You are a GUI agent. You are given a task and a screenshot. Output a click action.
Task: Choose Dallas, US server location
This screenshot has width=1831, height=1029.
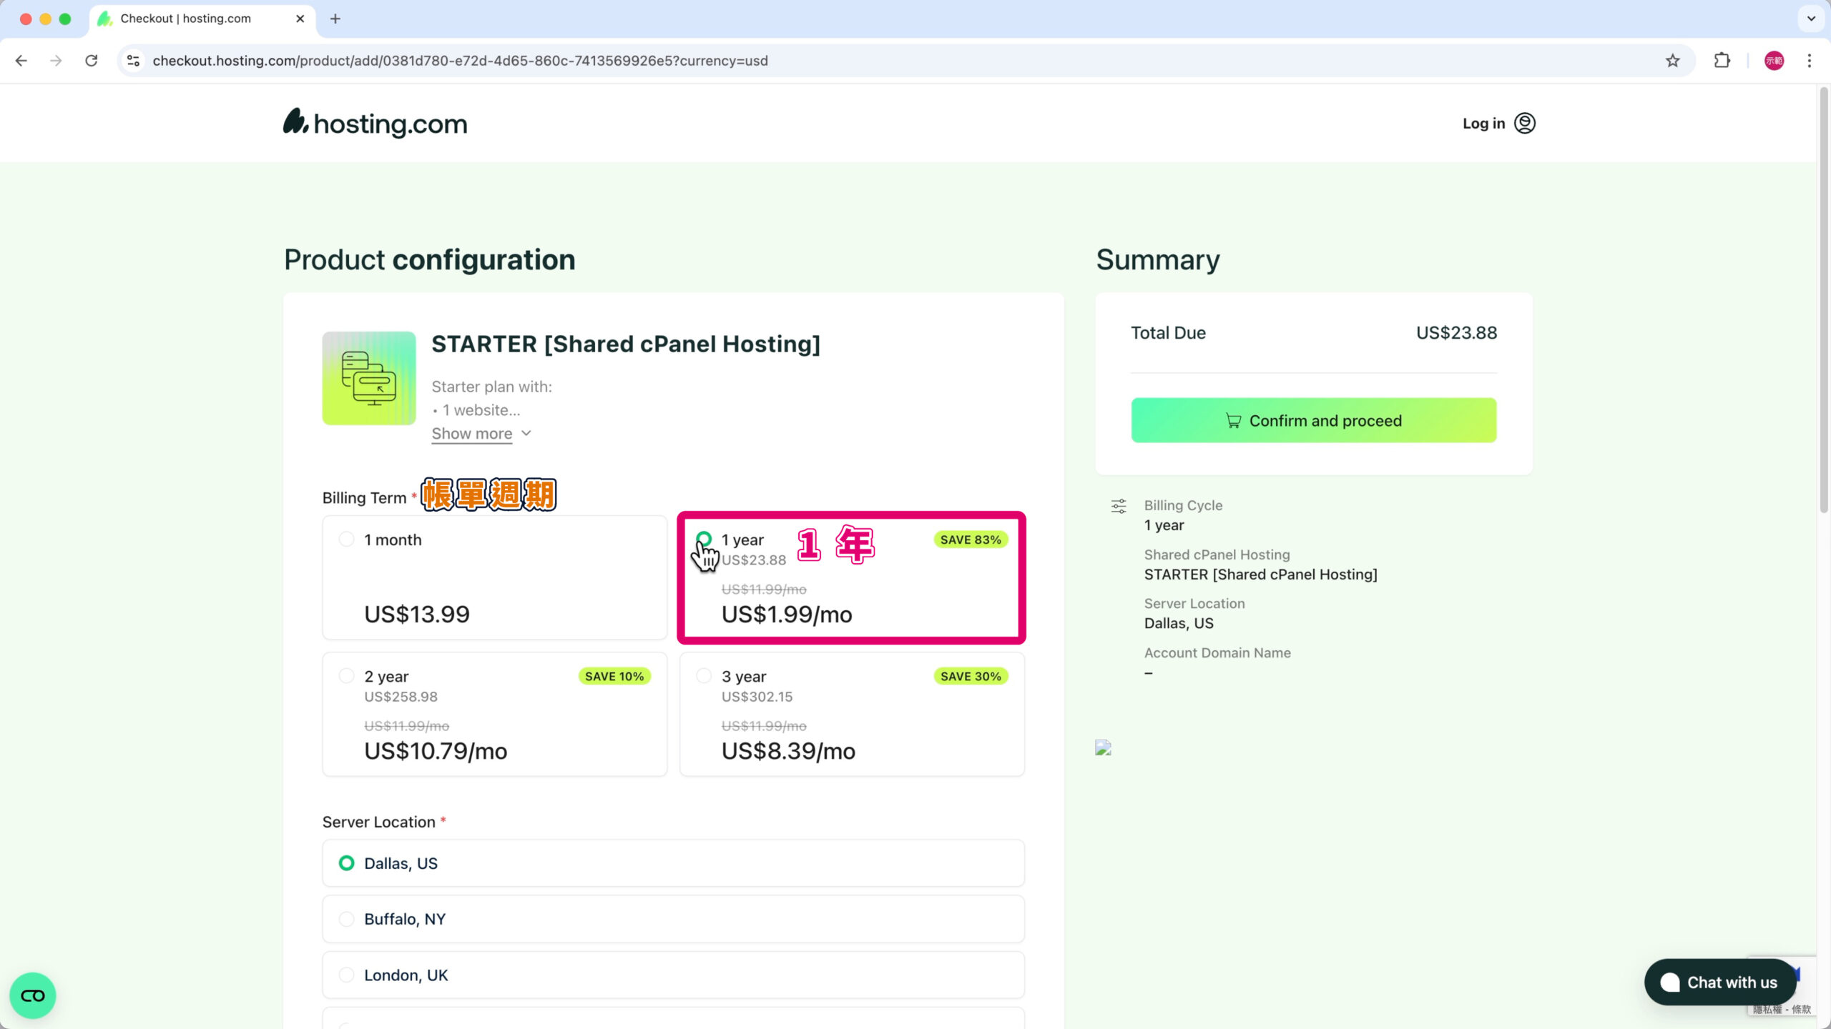click(x=673, y=863)
